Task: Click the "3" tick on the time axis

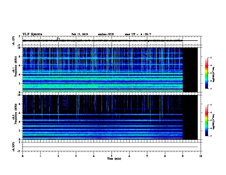Action: [76, 156]
